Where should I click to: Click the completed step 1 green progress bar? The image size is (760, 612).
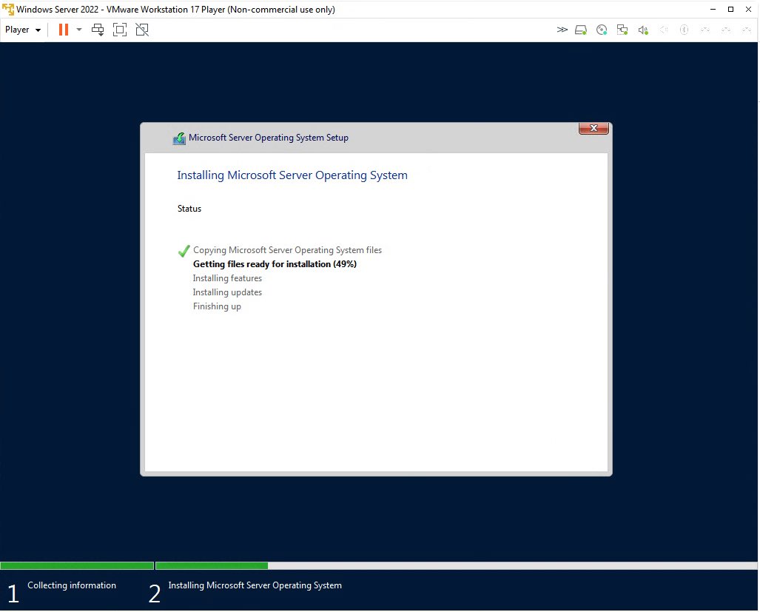coord(77,565)
